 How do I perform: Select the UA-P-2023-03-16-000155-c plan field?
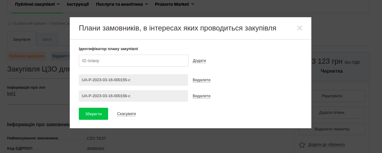133,80
